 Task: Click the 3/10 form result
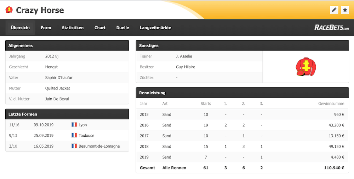[x=13, y=146]
